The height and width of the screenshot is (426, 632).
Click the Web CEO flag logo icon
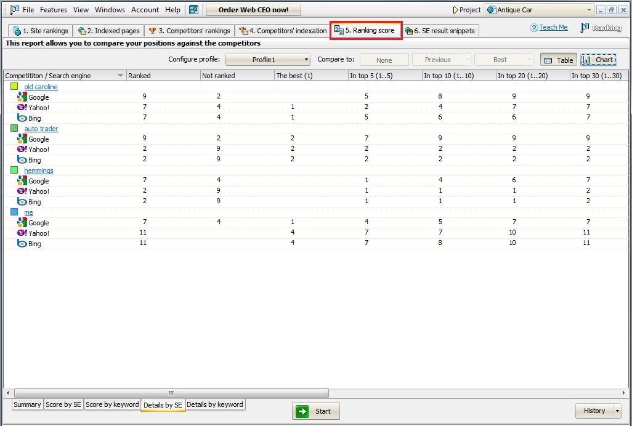point(15,9)
